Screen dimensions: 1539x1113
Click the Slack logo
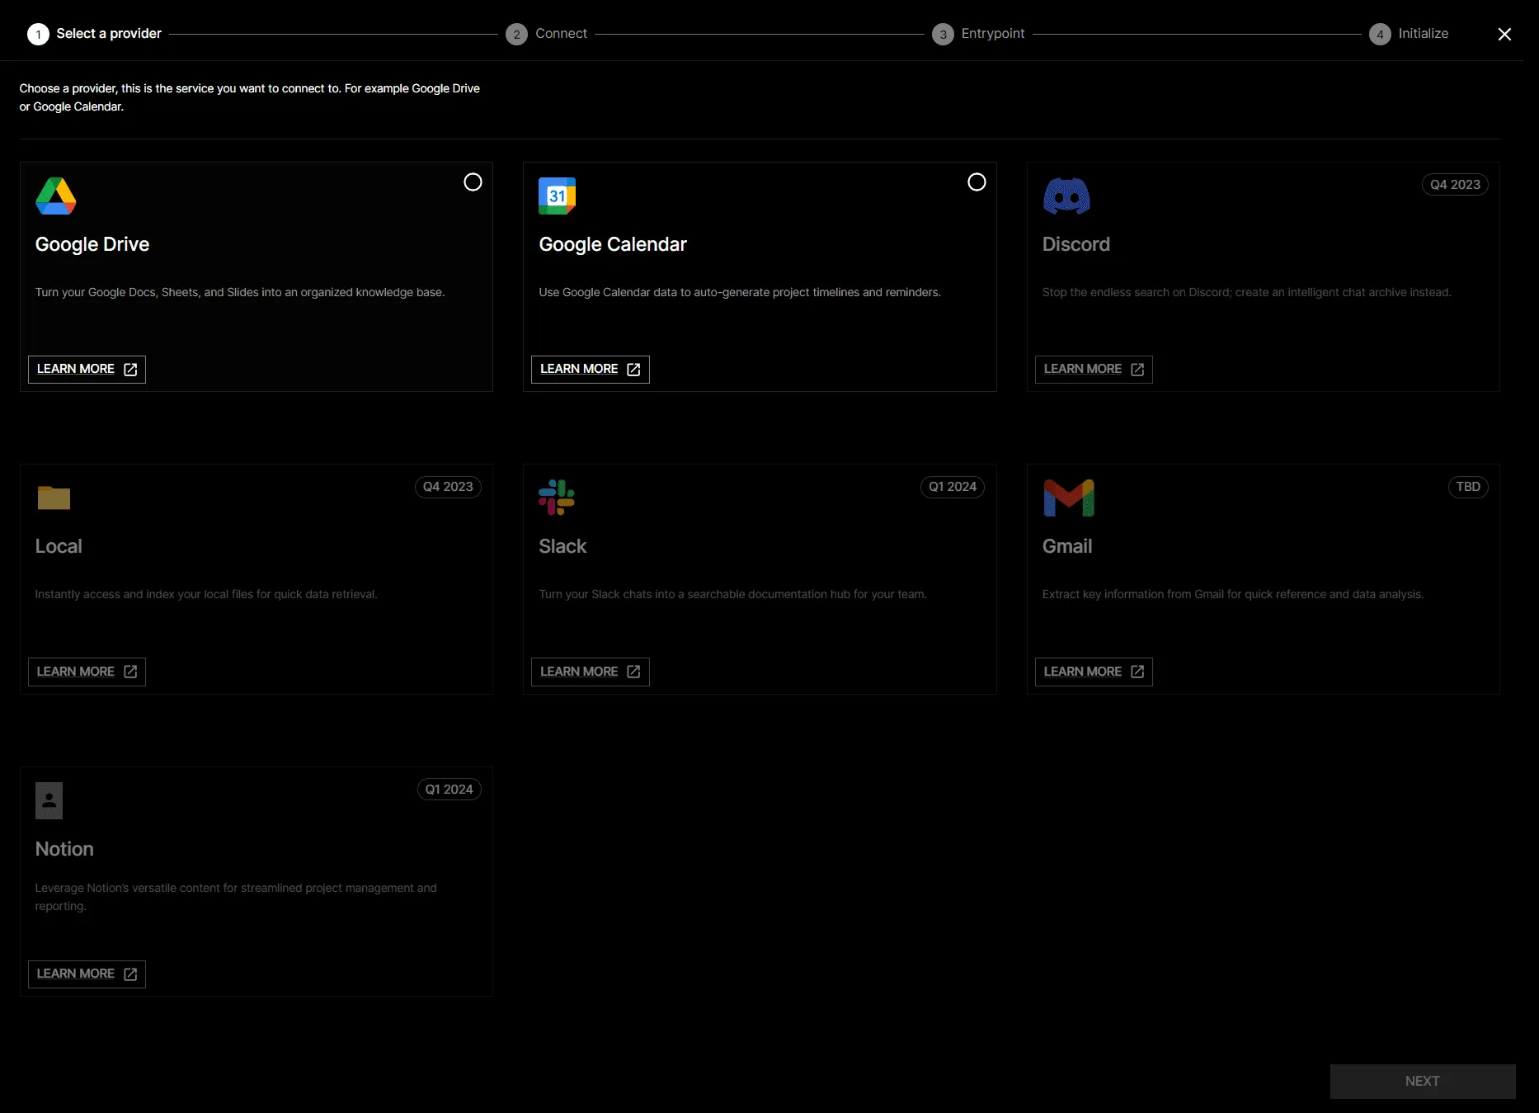pyautogui.click(x=555, y=497)
